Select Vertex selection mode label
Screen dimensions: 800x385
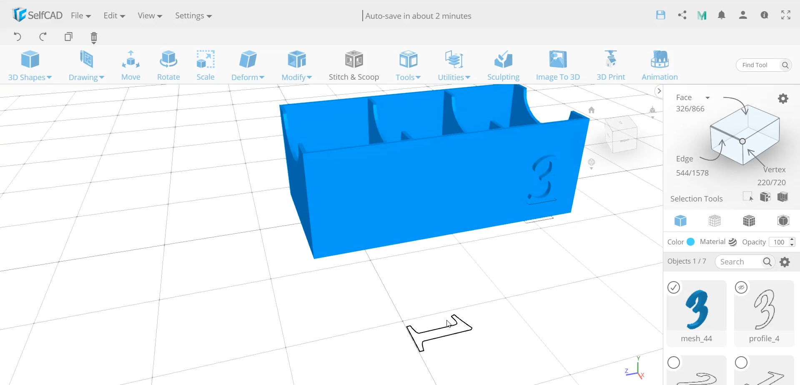point(774,169)
